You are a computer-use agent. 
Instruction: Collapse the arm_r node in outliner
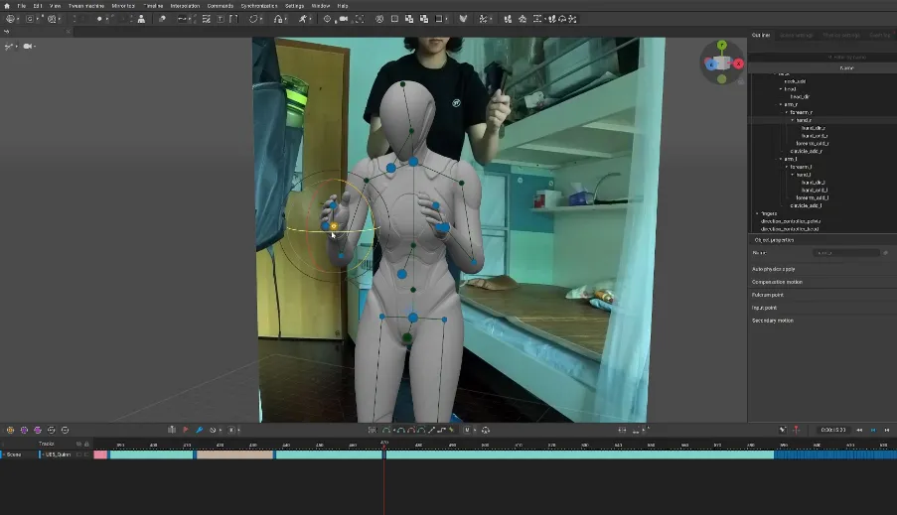click(x=781, y=104)
